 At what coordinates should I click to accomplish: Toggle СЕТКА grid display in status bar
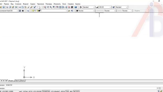click(25, 91)
